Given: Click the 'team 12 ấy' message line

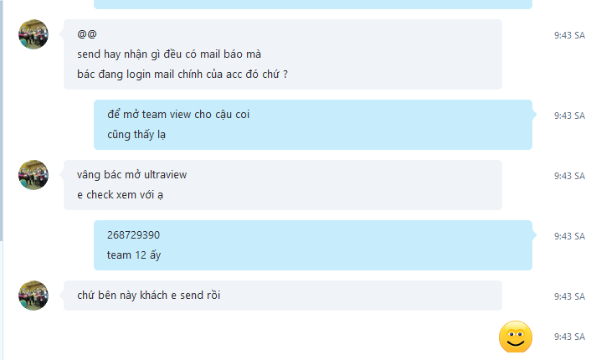Looking at the screenshot, I should pos(134,255).
